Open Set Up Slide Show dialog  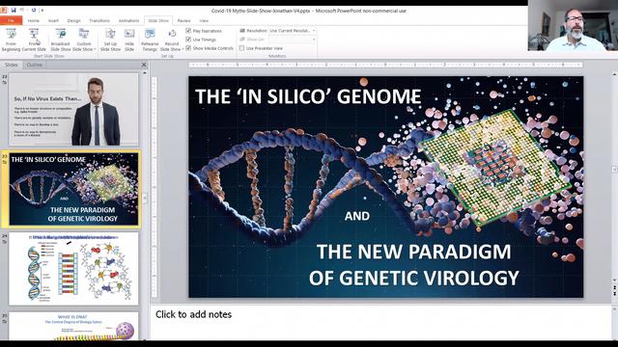[110, 40]
